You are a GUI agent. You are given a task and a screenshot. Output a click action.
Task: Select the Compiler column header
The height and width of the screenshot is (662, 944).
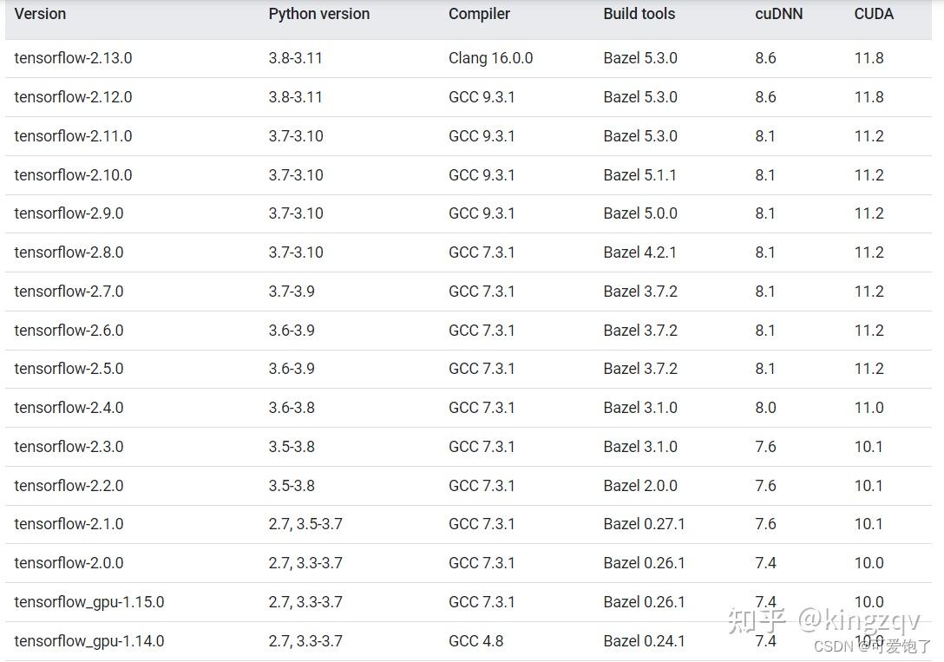pos(479,14)
